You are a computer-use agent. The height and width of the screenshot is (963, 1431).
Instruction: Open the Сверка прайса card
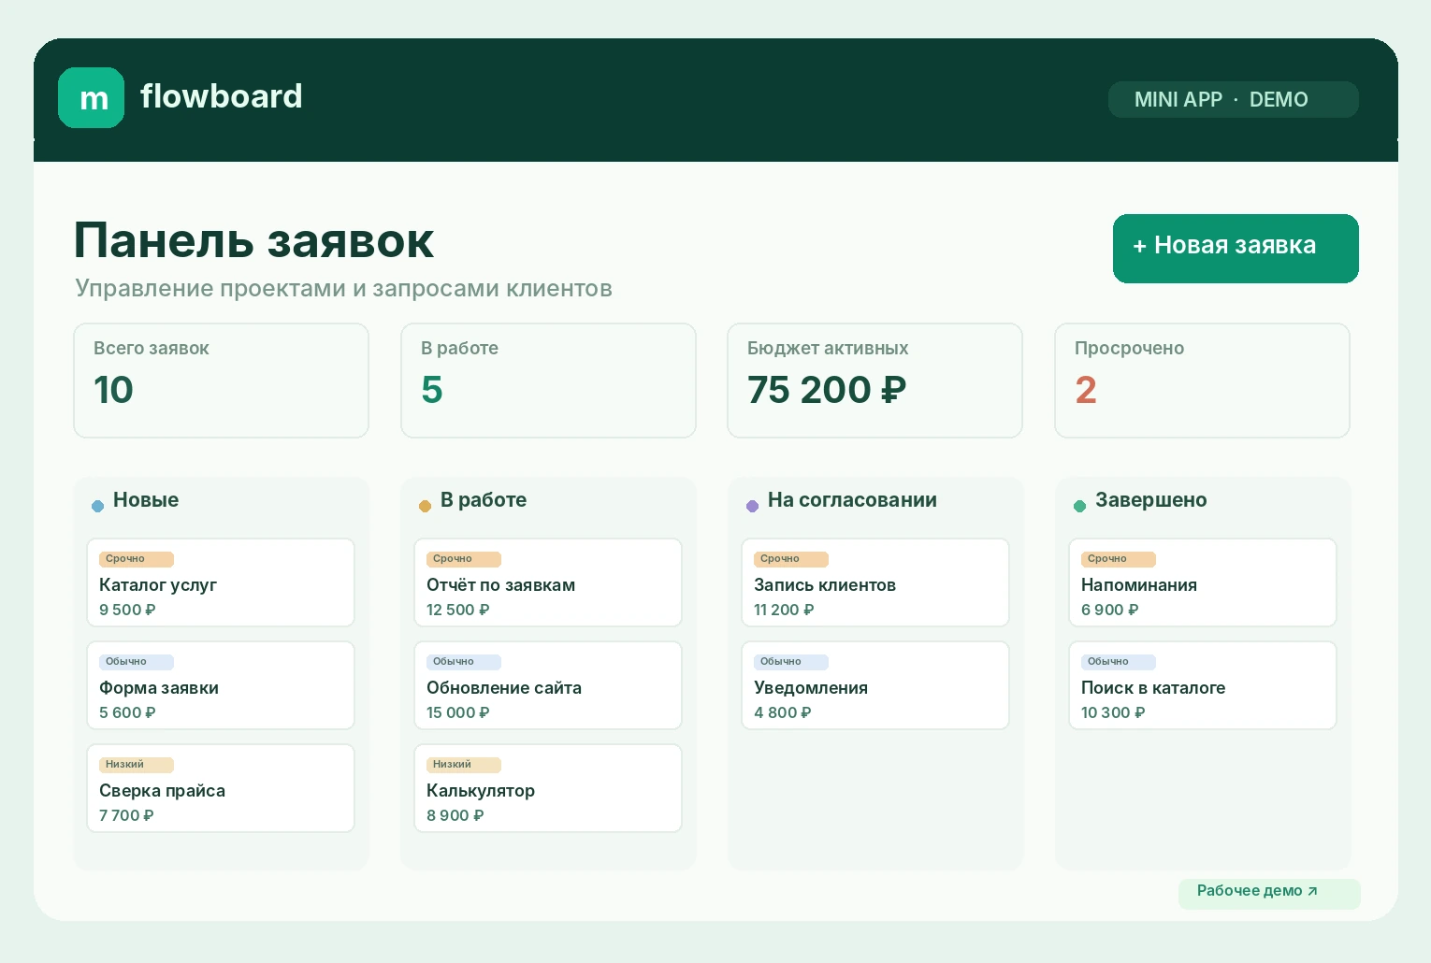click(221, 788)
